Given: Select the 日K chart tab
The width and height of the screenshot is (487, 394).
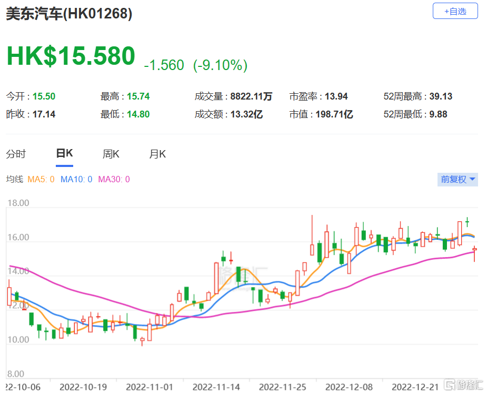Looking at the screenshot, I should click(64, 153).
